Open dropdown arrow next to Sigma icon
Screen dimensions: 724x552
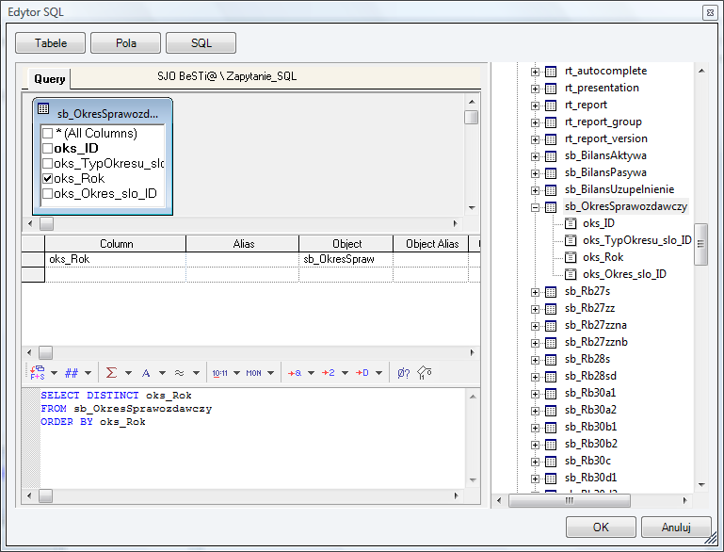tap(128, 373)
